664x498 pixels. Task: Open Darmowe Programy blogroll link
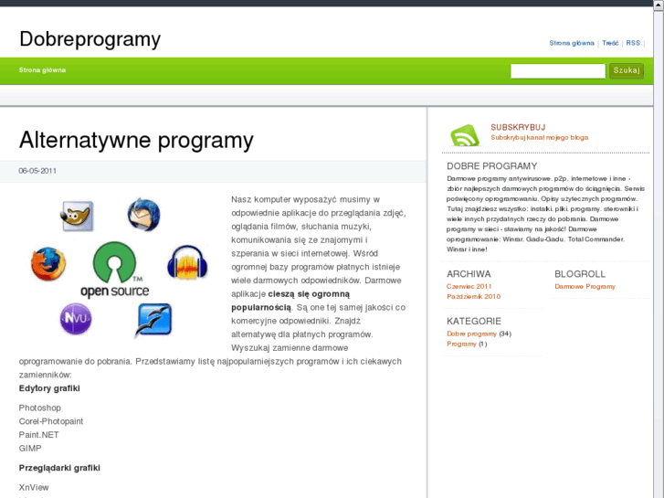coord(585,287)
